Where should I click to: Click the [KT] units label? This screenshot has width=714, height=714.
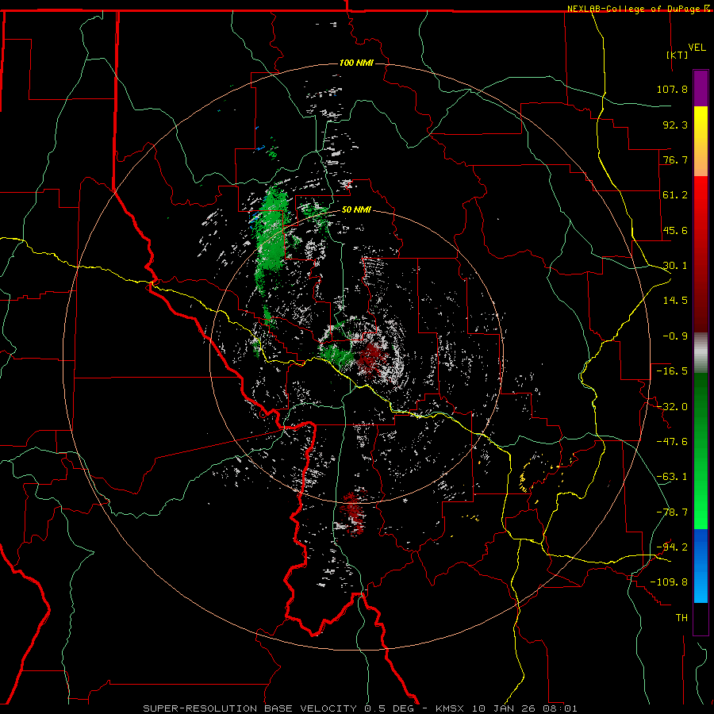677,55
